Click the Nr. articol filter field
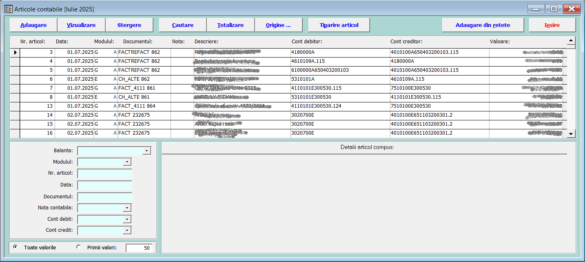This screenshot has width=585, height=262. click(x=104, y=173)
